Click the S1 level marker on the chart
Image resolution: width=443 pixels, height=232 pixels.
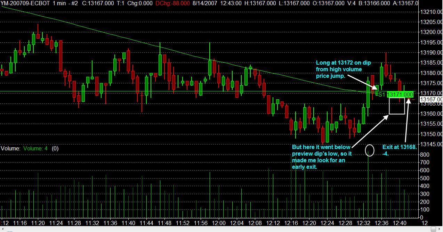(x=382, y=94)
